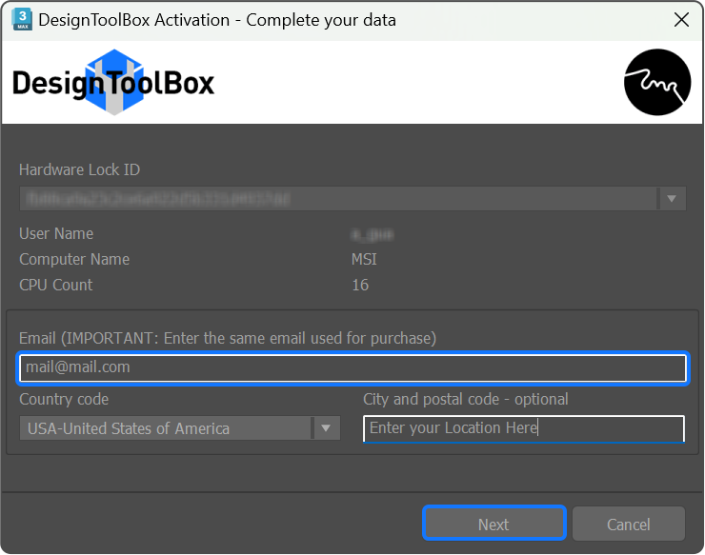Click the 'Hardware Lock ID' label
The height and width of the screenshot is (555, 705).
(x=80, y=169)
